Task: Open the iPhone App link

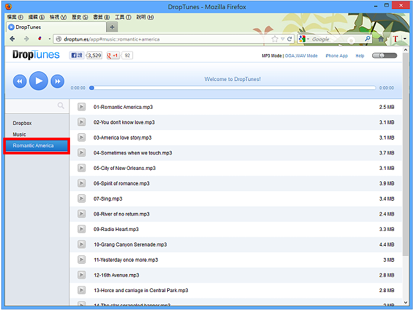Action: 337,56
